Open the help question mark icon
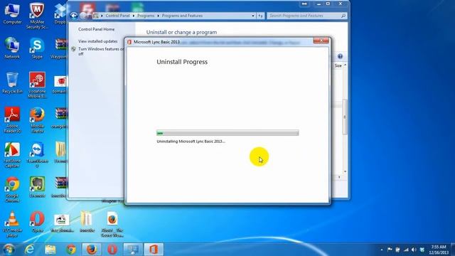Image resolution: width=455 pixels, height=256 pixels. click(340, 56)
